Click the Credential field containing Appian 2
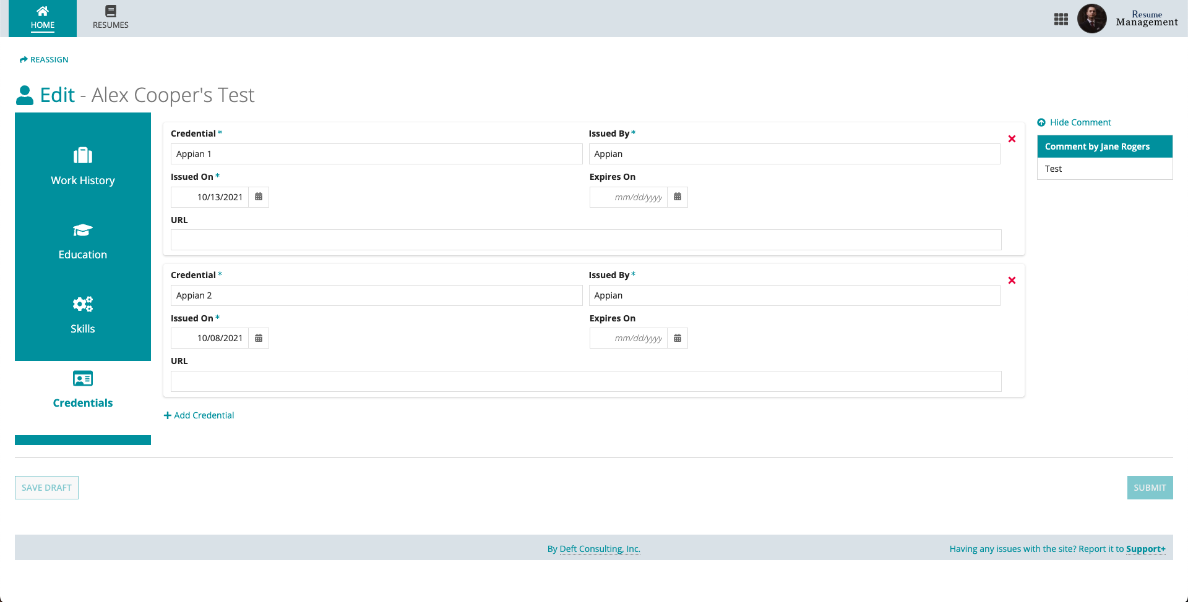Image resolution: width=1188 pixels, height=602 pixels. tap(376, 295)
